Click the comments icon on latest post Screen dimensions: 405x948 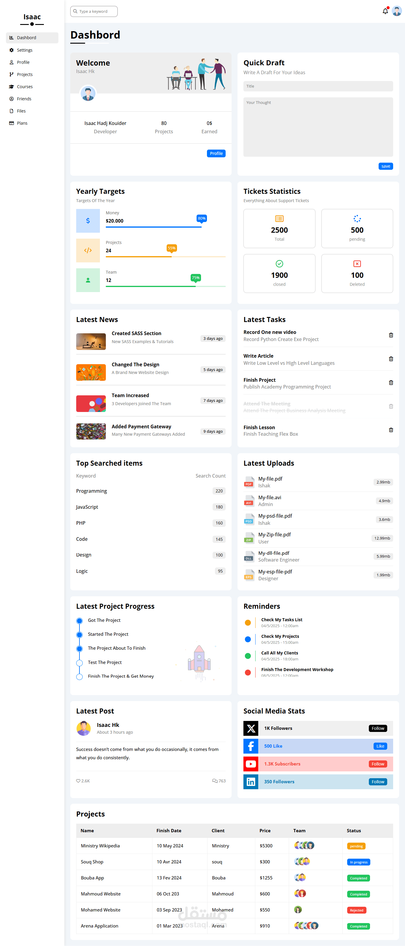pos(215,781)
